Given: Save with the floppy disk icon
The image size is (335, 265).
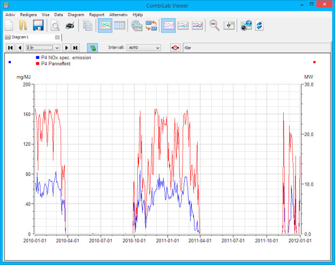Looking at the screenshot, I should pyautogui.click(x=38, y=25).
